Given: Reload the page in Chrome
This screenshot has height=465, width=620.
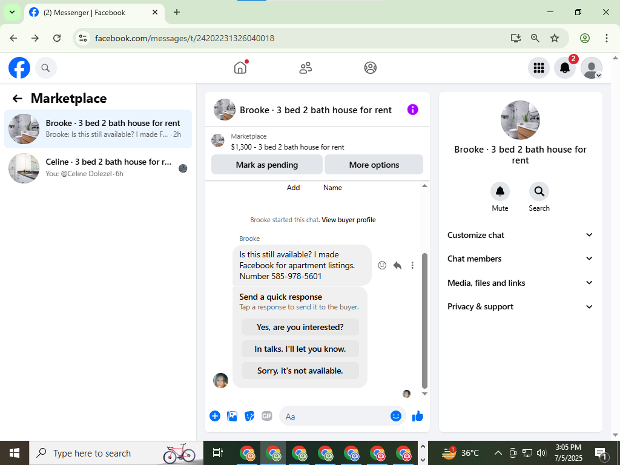Looking at the screenshot, I should click(x=57, y=38).
